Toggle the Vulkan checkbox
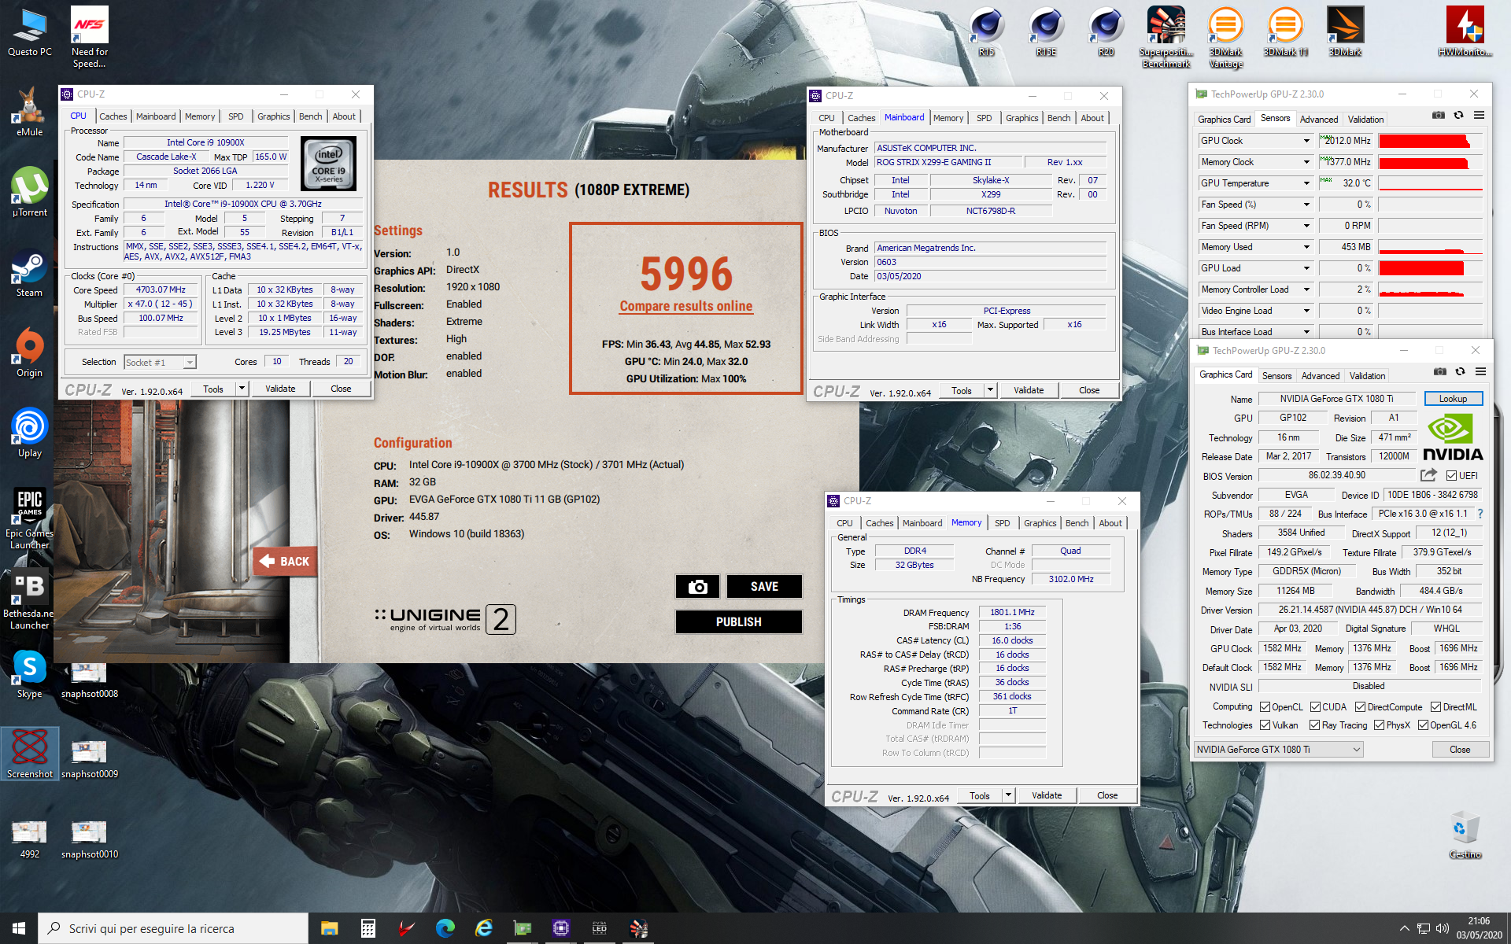The height and width of the screenshot is (944, 1511). (x=1265, y=725)
